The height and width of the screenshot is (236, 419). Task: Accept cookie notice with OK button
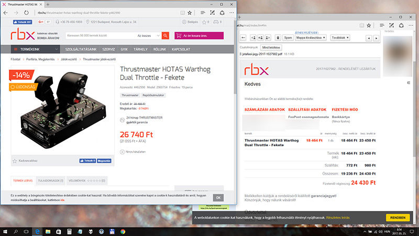(218, 198)
